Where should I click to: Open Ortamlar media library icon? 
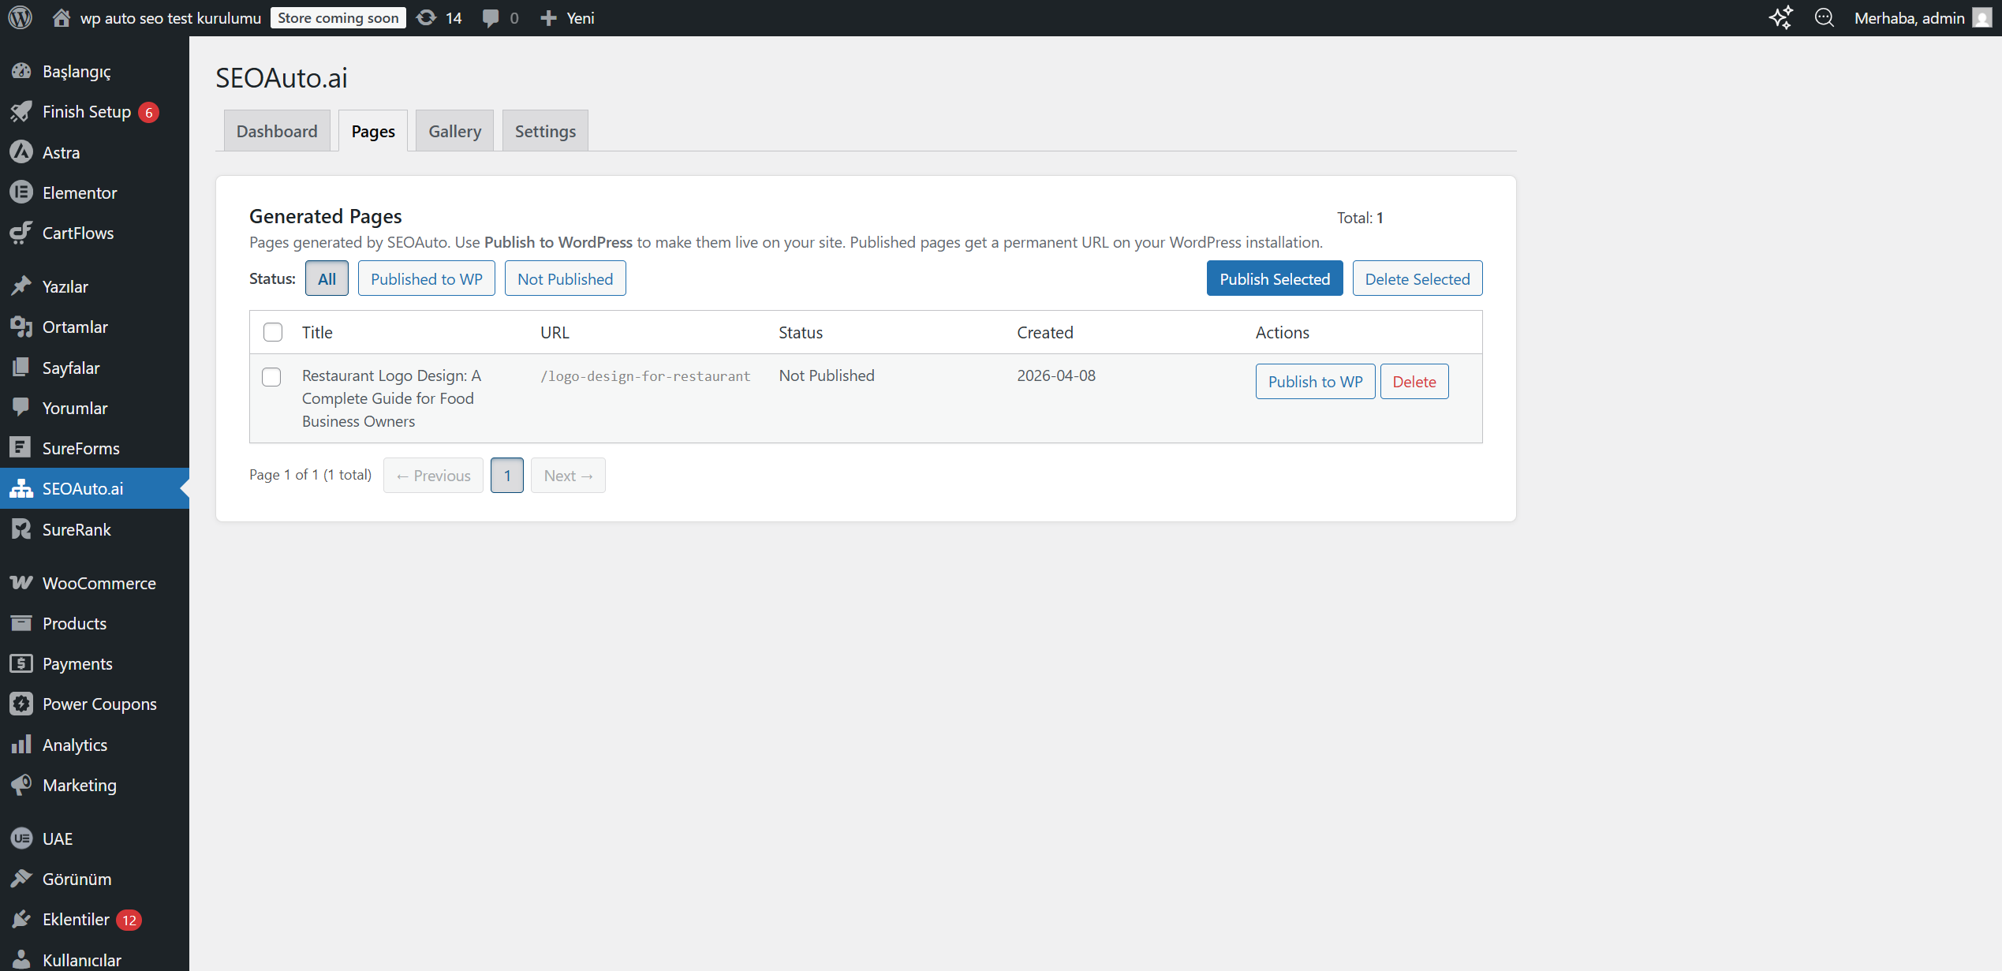pyautogui.click(x=21, y=327)
